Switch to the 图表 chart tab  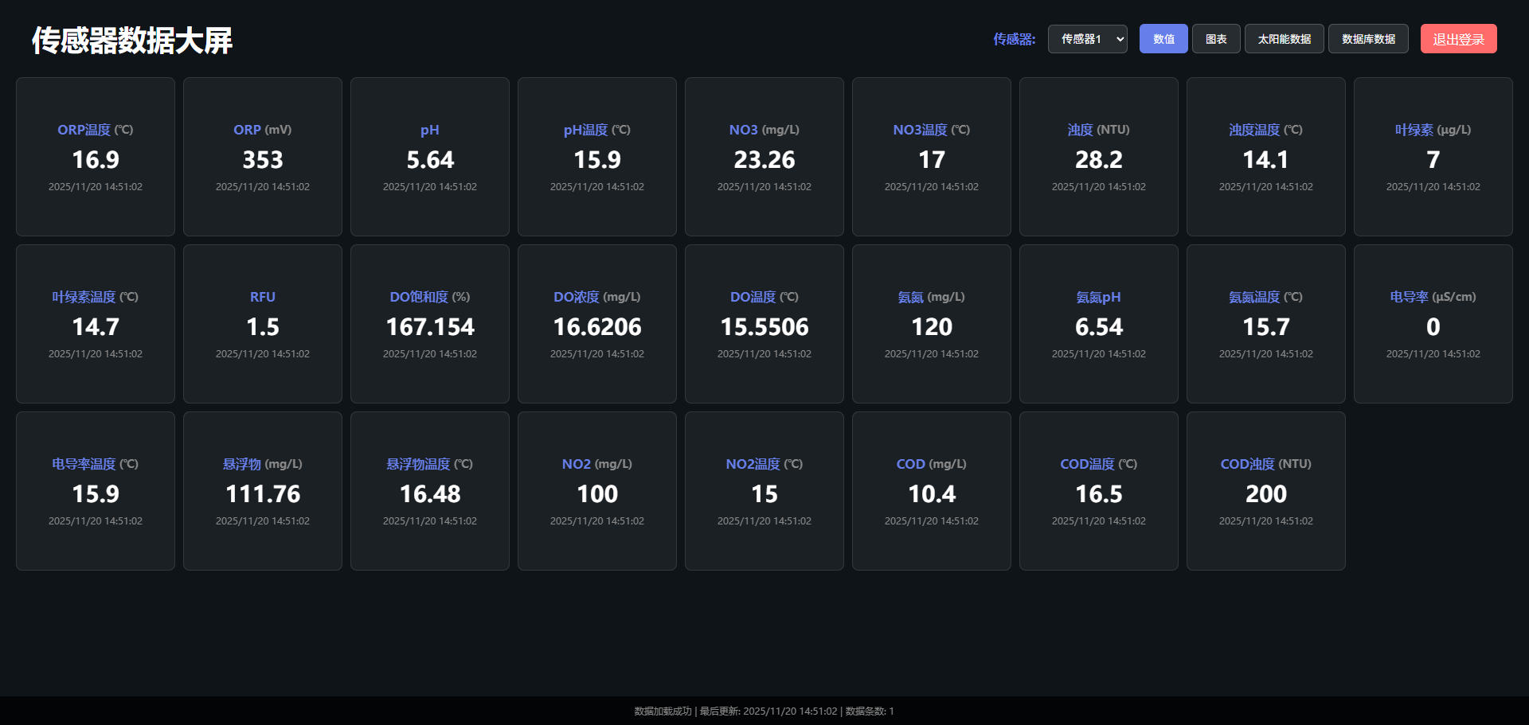pyautogui.click(x=1216, y=39)
